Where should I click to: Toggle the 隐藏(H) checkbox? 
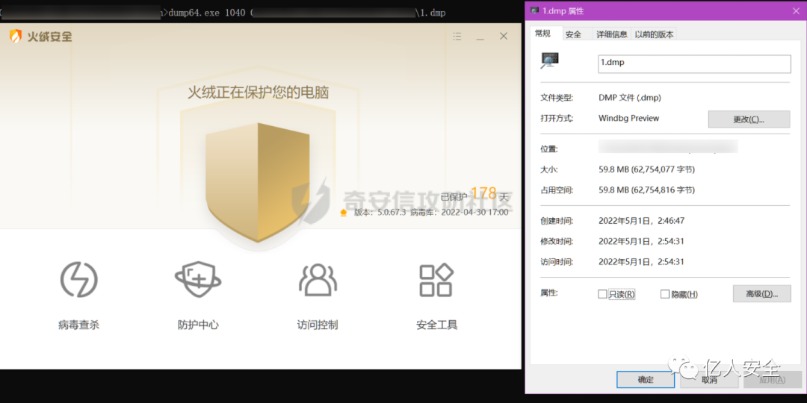coord(665,294)
